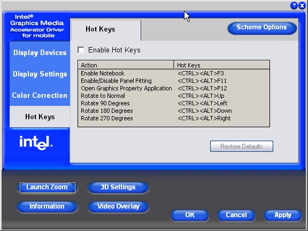Click the <CTRL><ALT>F12 hot key cell

(202, 88)
